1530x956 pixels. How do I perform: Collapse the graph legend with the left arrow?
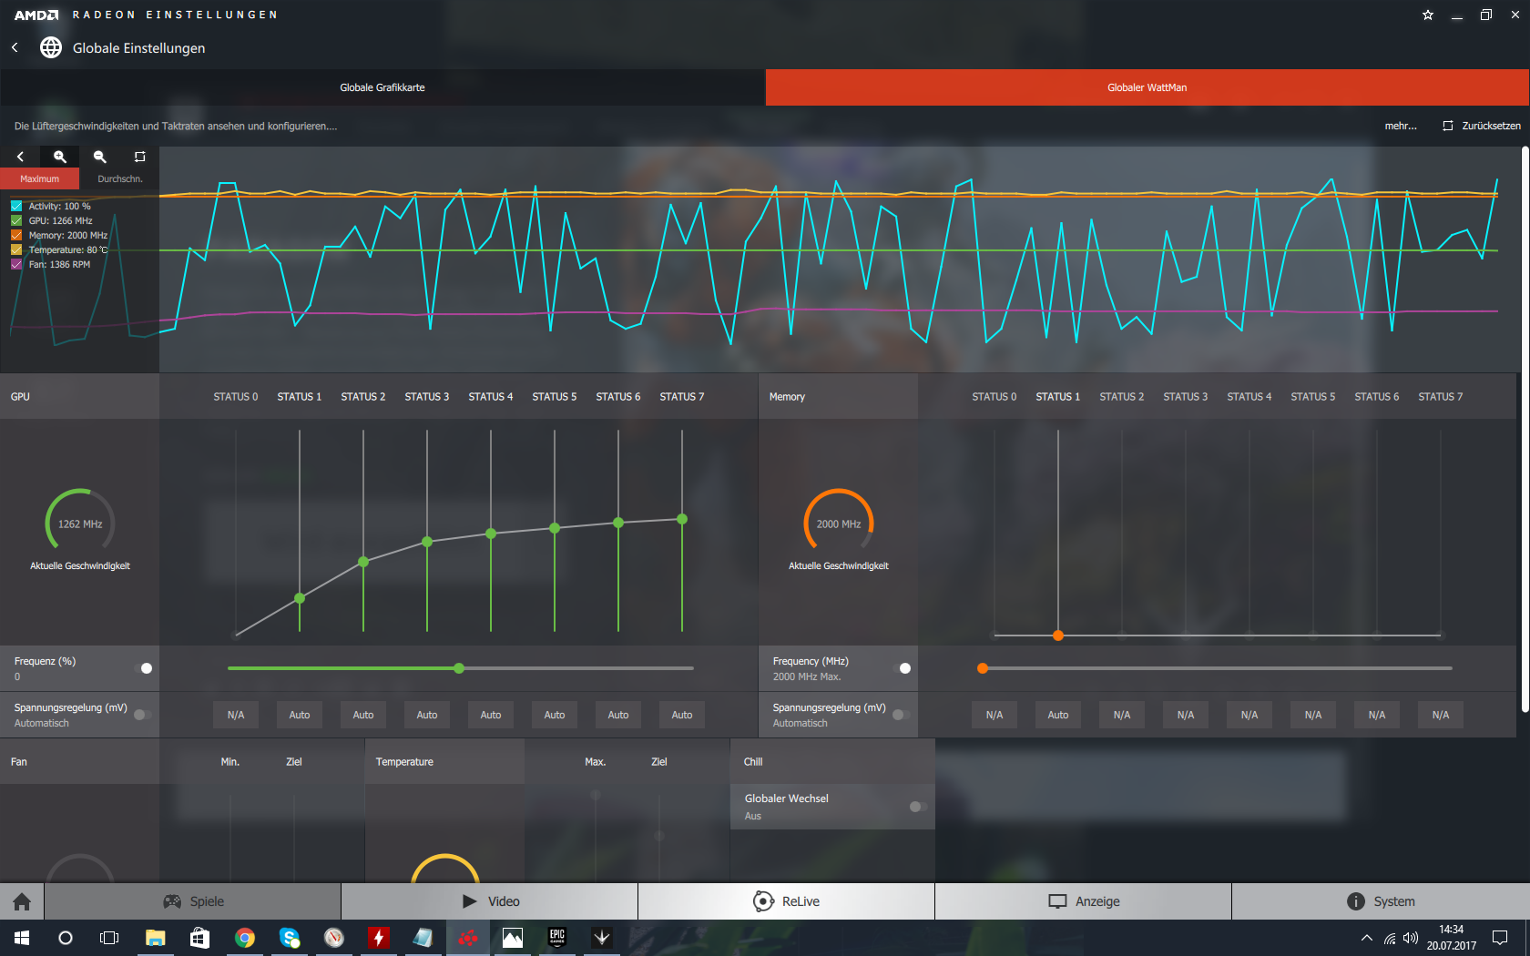point(20,157)
